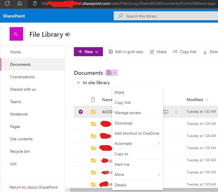Click the shortcut link icon in ACCO row
Screen dimensions: 218x192
point(166,112)
